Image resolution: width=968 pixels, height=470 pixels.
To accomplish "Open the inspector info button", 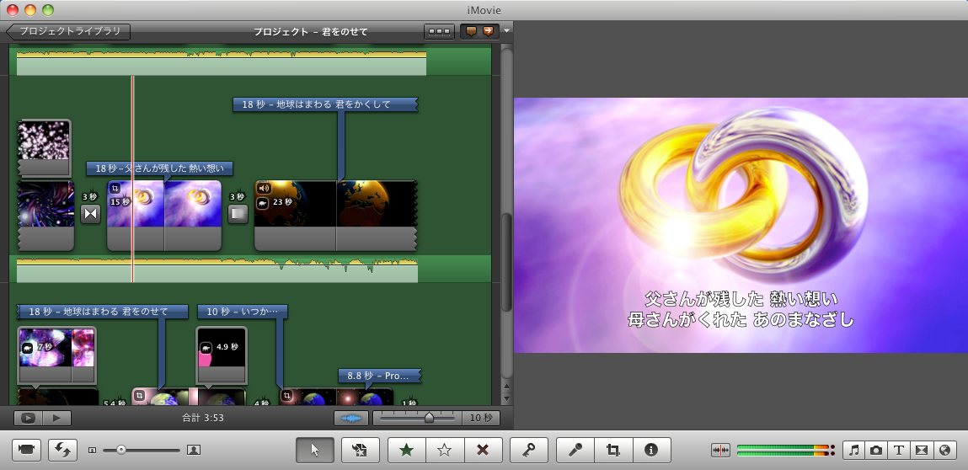I will click(651, 450).
